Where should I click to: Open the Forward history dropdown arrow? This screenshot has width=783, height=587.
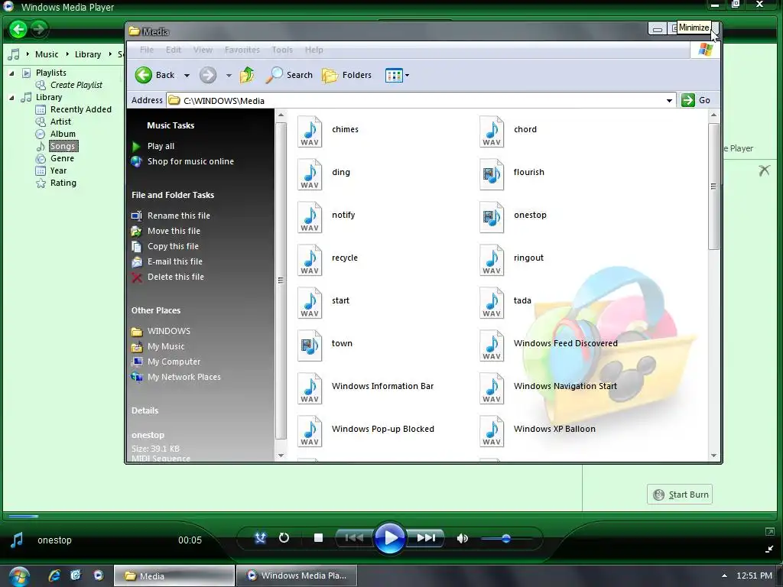[229, 76]
